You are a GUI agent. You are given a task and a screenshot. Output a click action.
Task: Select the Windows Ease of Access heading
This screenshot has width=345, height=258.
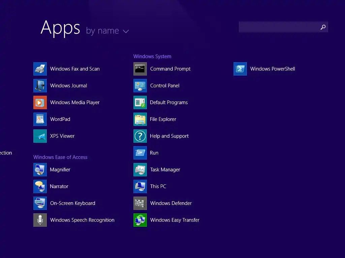(x=60, y=157)
